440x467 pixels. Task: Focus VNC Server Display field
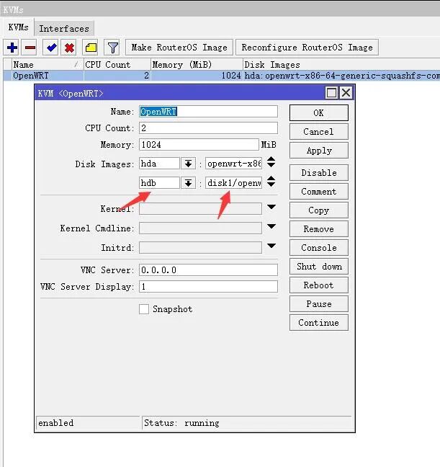[208, 287]
